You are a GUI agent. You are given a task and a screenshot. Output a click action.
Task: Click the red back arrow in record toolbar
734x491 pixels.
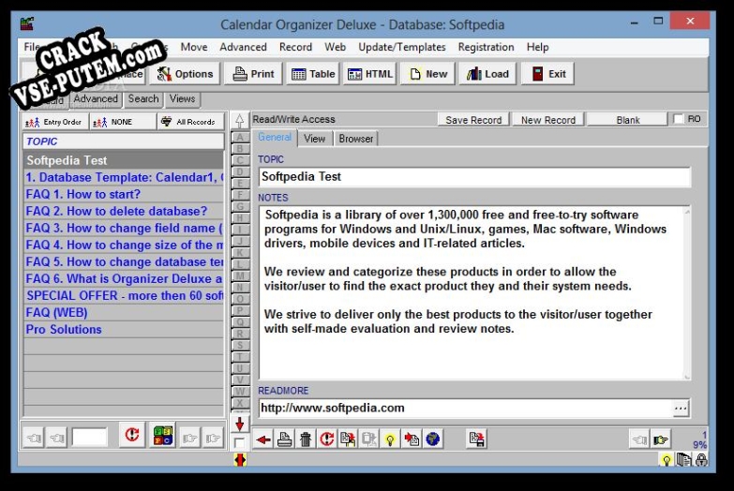263,439
